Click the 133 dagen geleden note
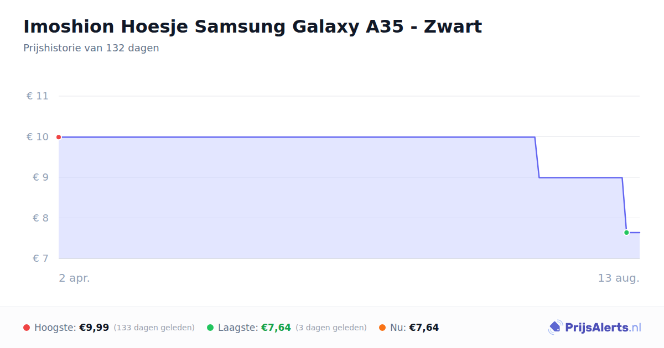Viewport: 664px width, 348px height. [154, 328]
